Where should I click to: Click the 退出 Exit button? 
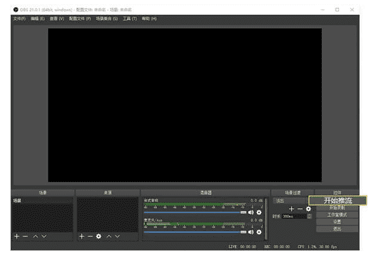point(337,229)
